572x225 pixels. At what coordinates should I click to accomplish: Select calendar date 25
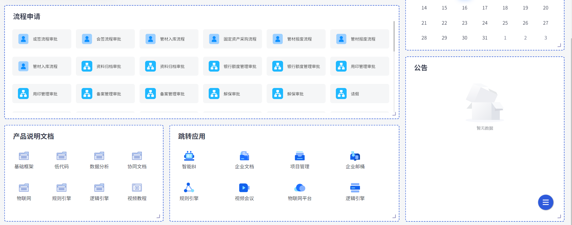click(505, 23)
